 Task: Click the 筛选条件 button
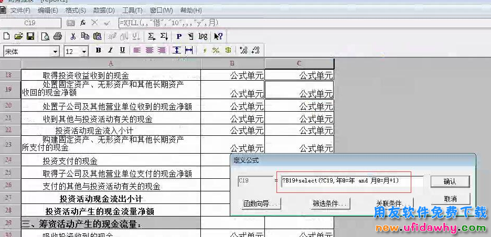[x=329, y=203]
